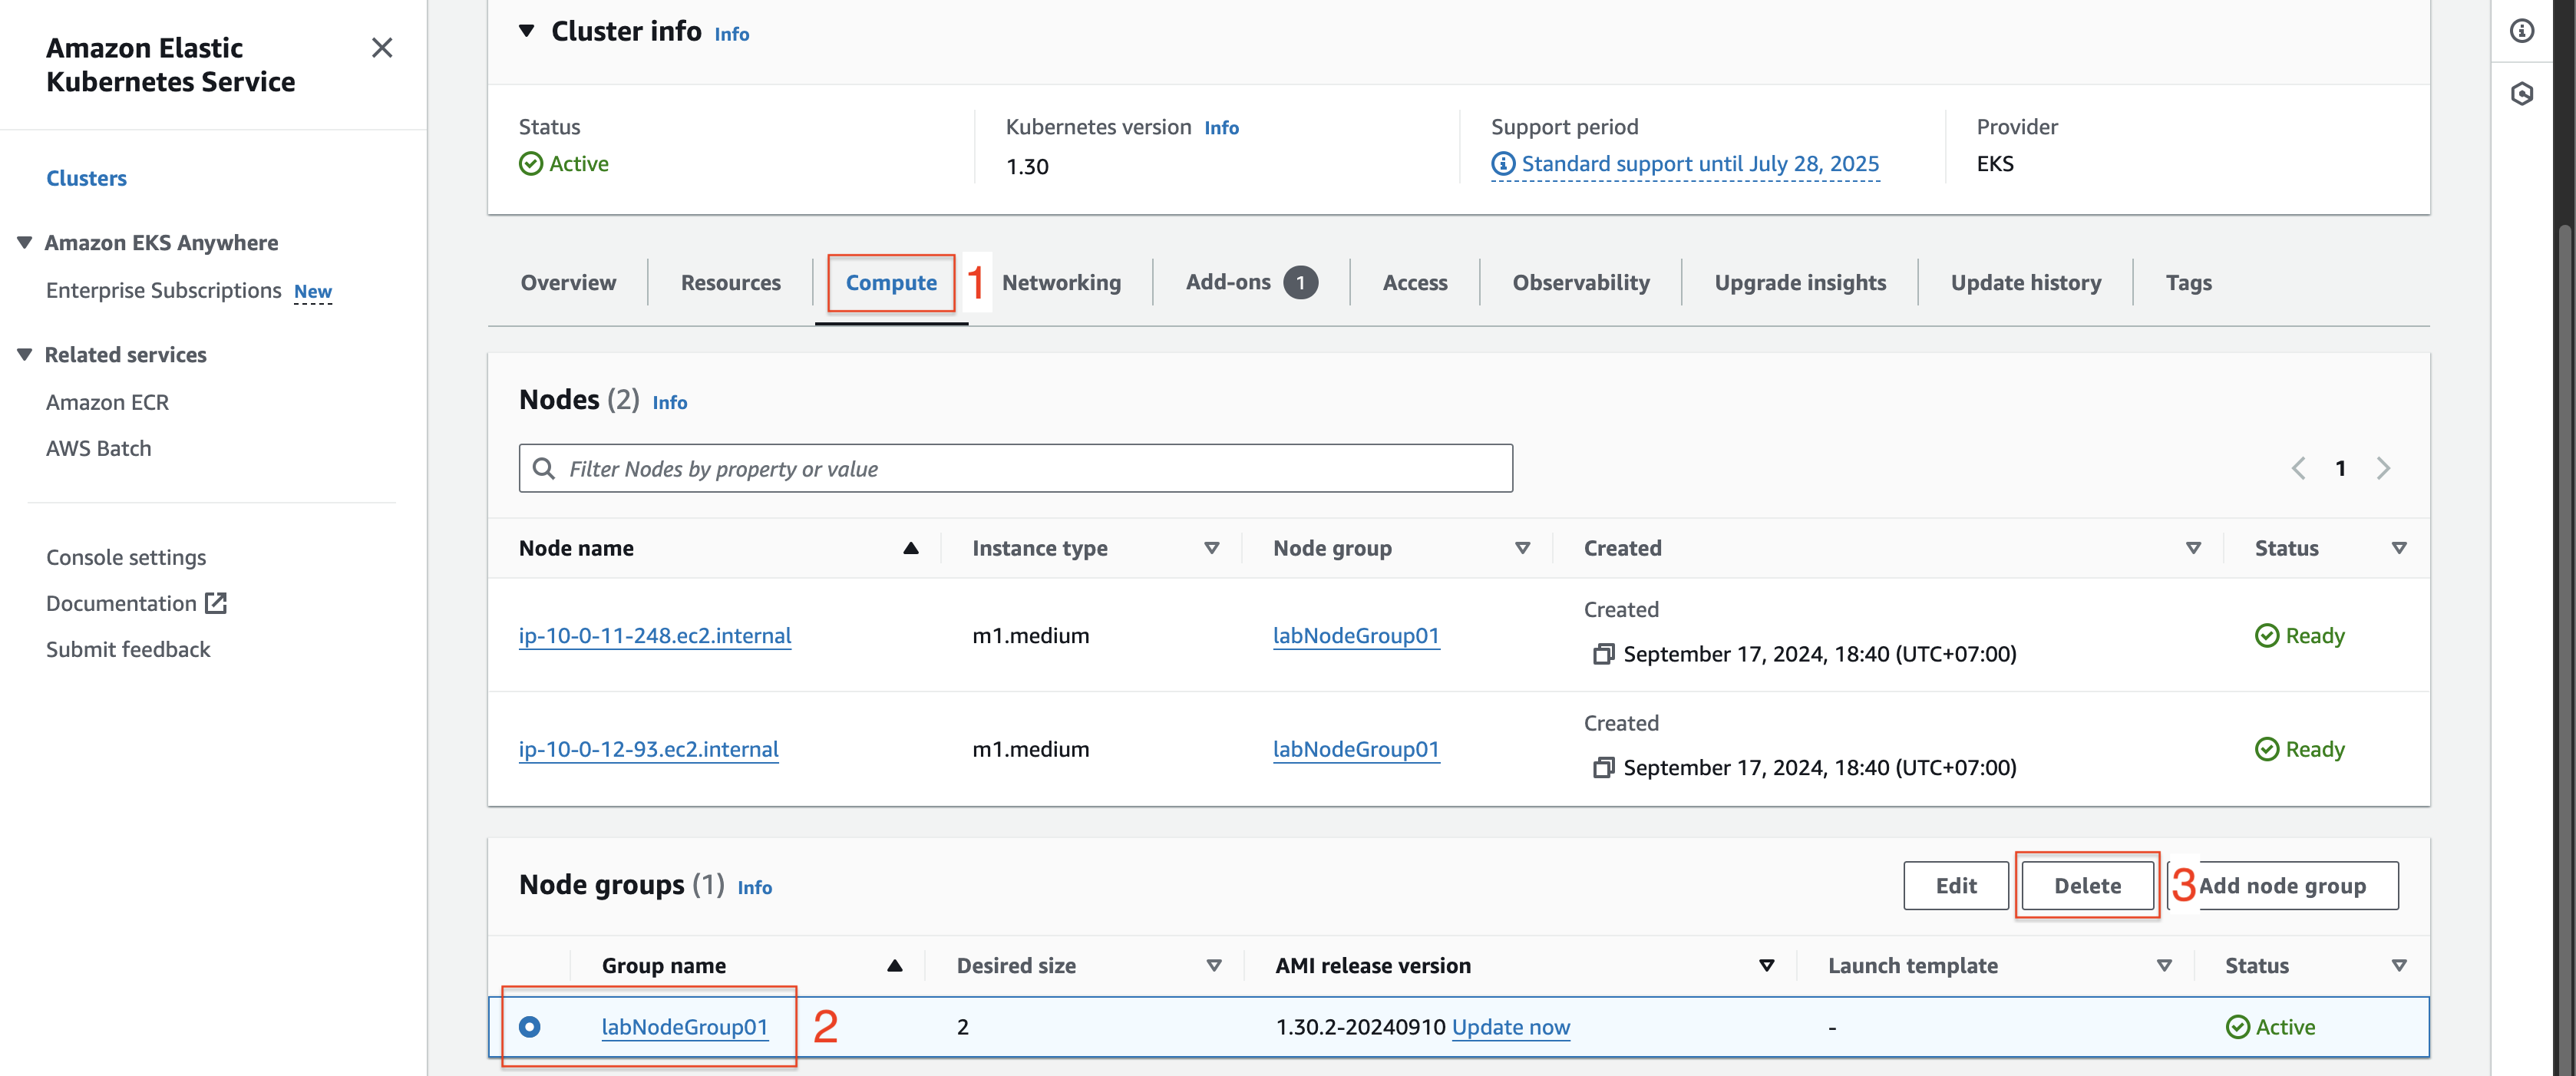The height and width of the screenshot is (1076, 2576).
Task: Click Ready status icon for ip-10-0-12-93 node
Action: tap(2267, 749)
